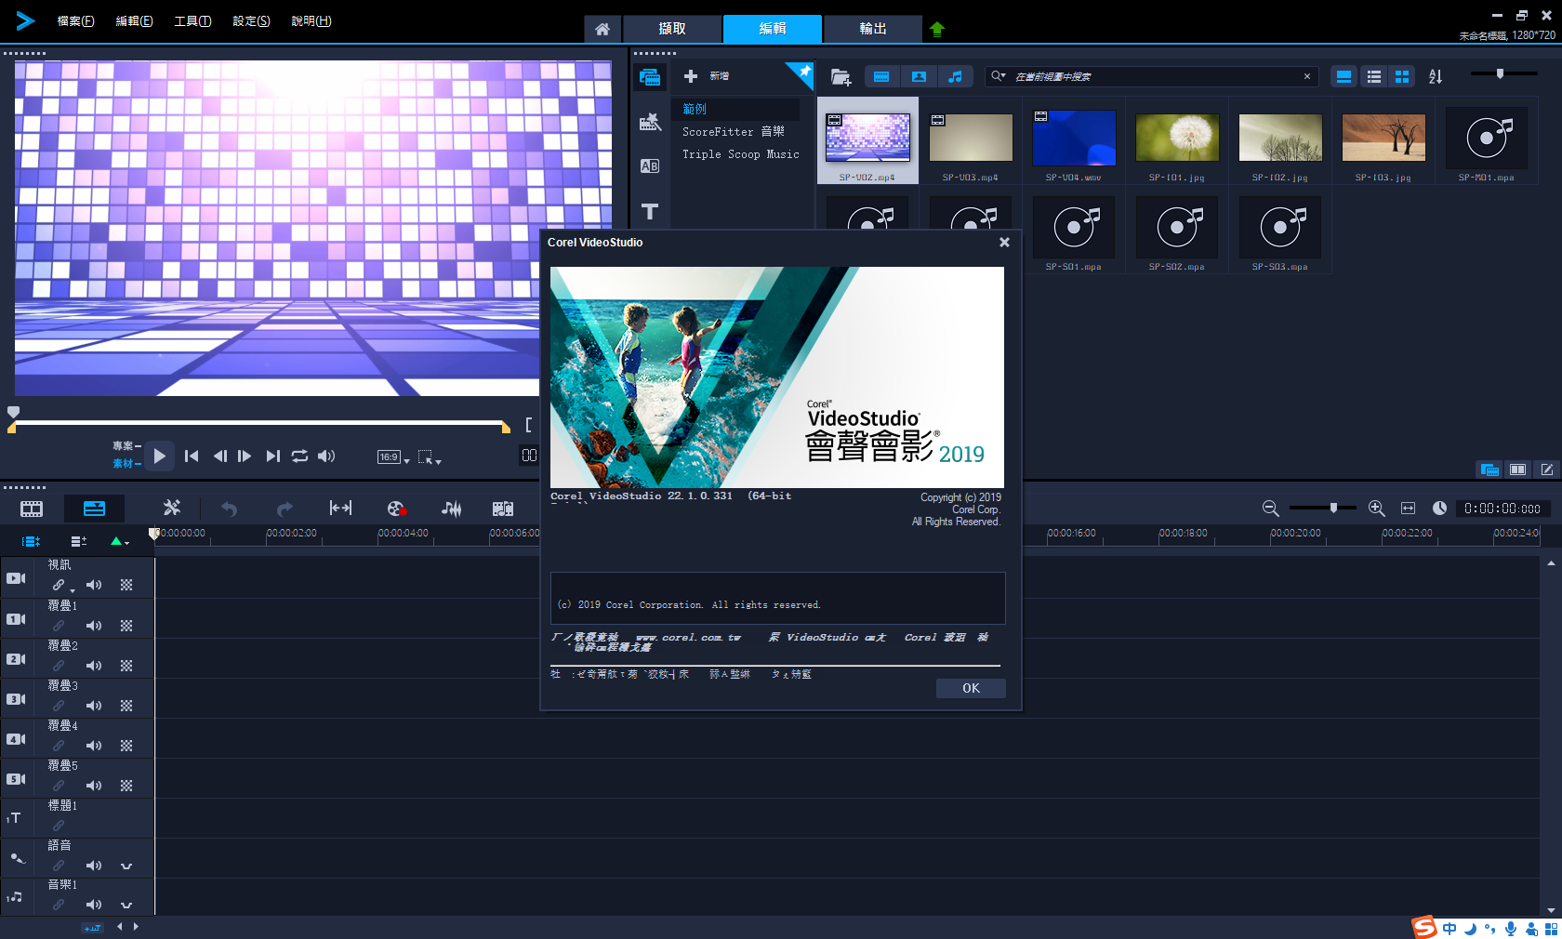Jump to the end of preview
The width and height of the screenshot is (1562, 939).
(272, 456)
